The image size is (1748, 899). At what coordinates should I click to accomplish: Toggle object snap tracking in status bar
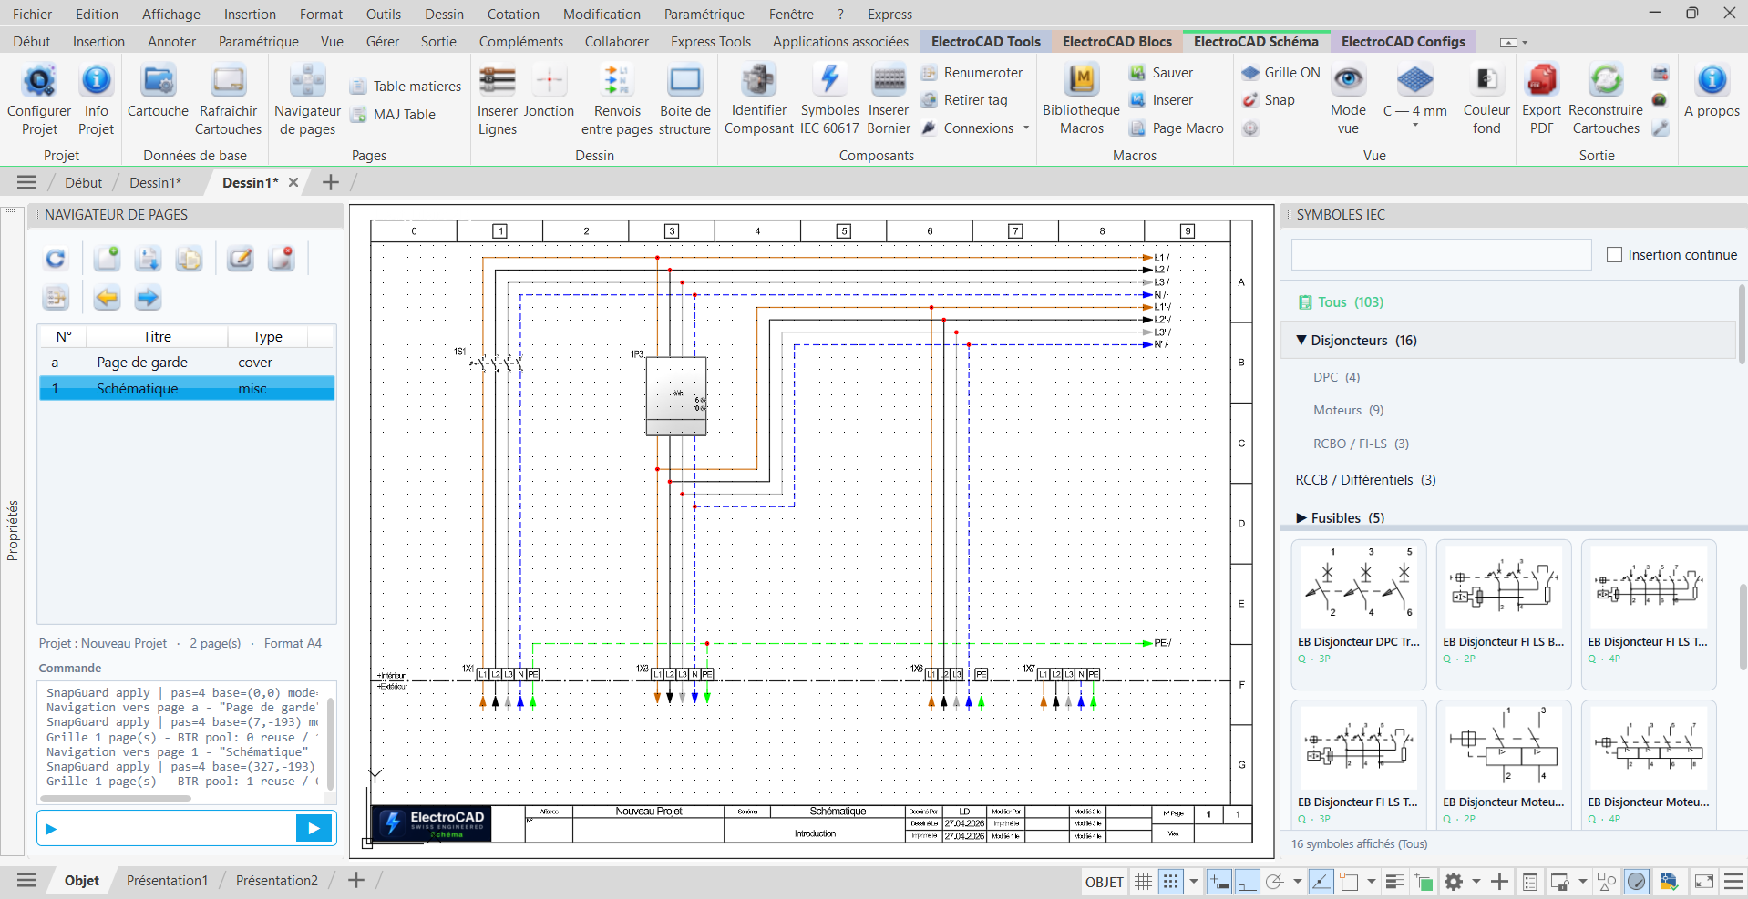(x=1321, y=882)
